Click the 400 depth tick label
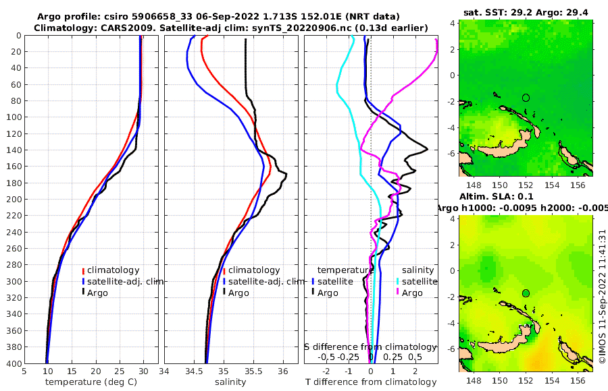 (x=14, y=363)
